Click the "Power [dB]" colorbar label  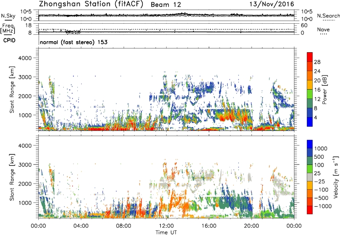(324, 90)
